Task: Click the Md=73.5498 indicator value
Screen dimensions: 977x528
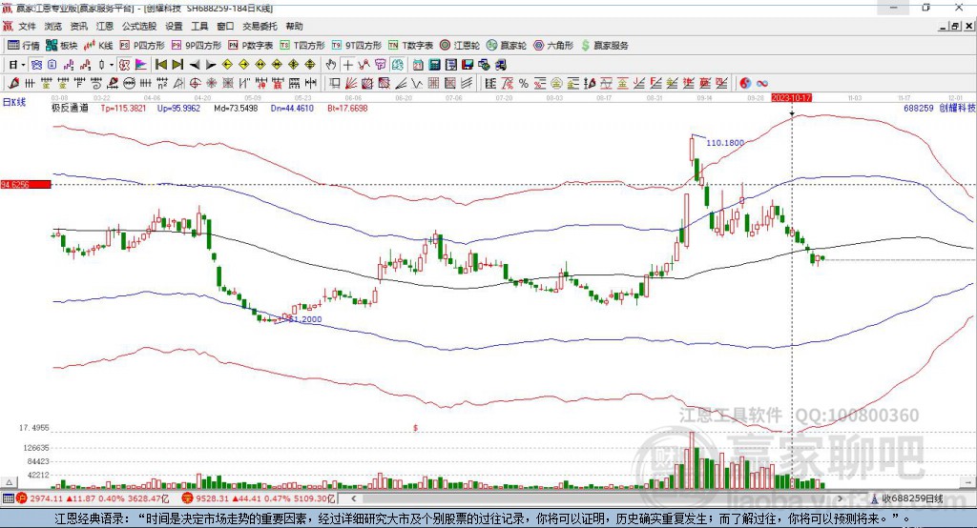Action: click(x=236, y=108)
